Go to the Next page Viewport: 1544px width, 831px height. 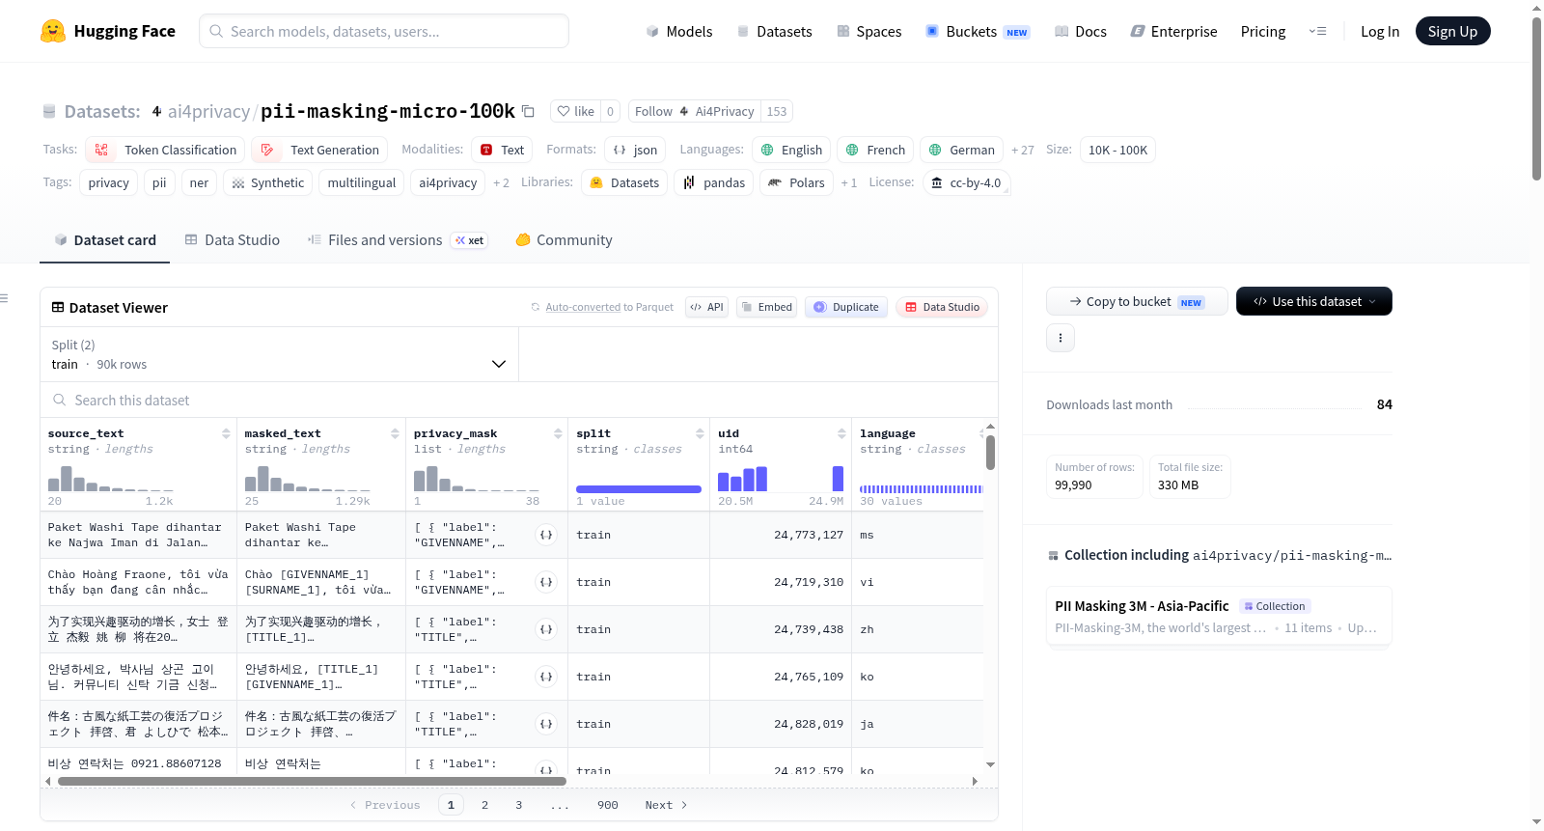(666, 805)
